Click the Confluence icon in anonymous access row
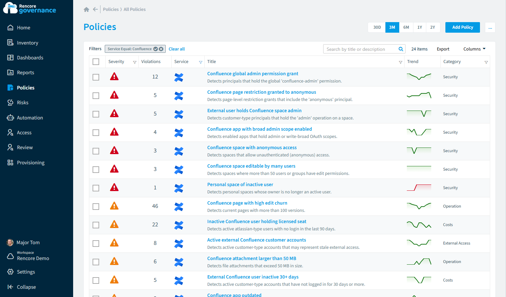This screenshot has width=506, height=297. point(179,151)
